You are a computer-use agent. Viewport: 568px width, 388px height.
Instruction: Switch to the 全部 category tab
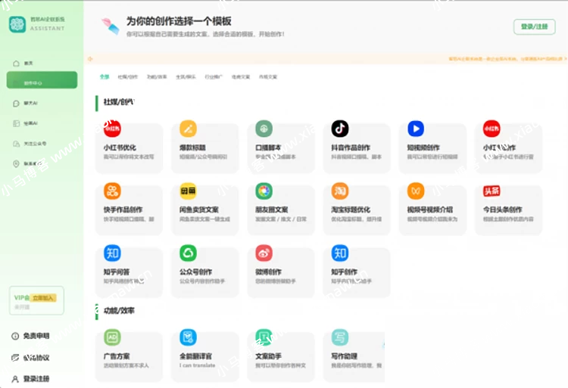[x=104, y=76]
